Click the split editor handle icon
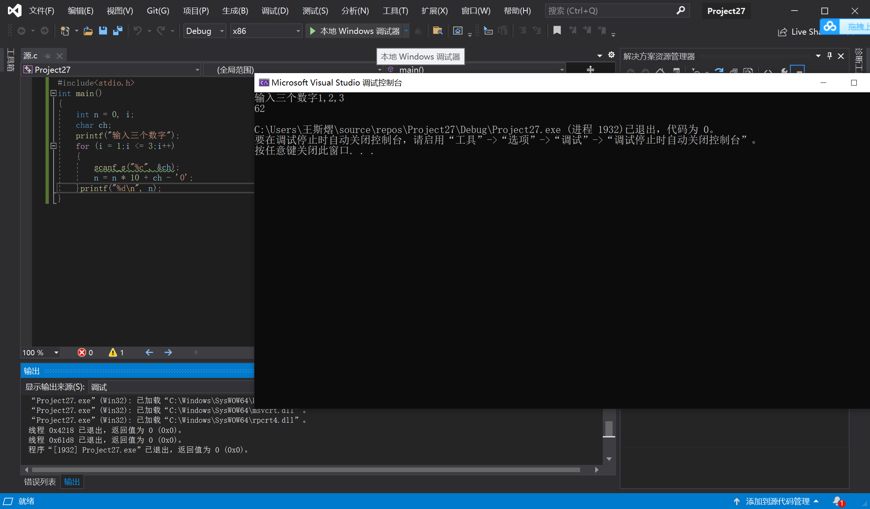 pyautogui.click(x=591, y=69)
